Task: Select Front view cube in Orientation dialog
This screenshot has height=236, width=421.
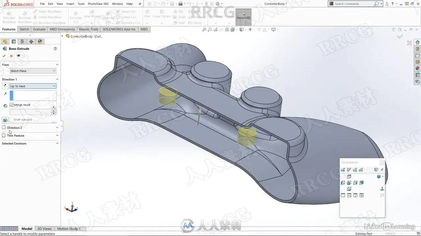Action: pos(349,183)
